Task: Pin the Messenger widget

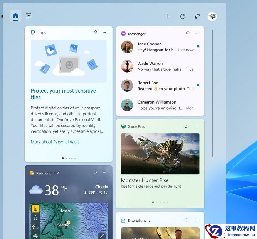Action: tap(187, 33)
